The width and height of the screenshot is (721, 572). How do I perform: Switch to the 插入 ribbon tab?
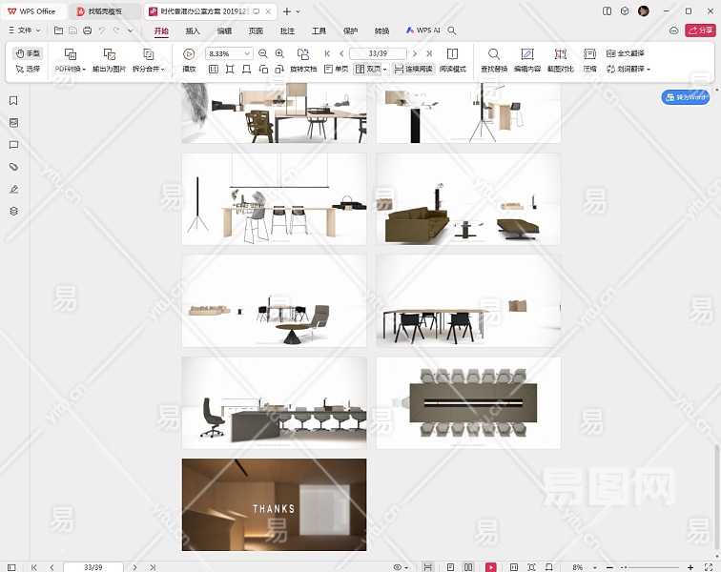tap(193, 31)
